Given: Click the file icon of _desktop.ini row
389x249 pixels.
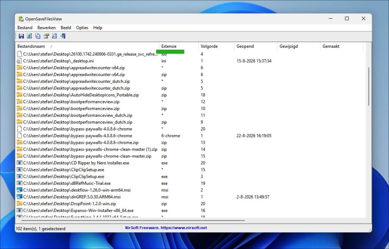Looking at the screenshot, I should pyautogui.click(x=19, y=61).
